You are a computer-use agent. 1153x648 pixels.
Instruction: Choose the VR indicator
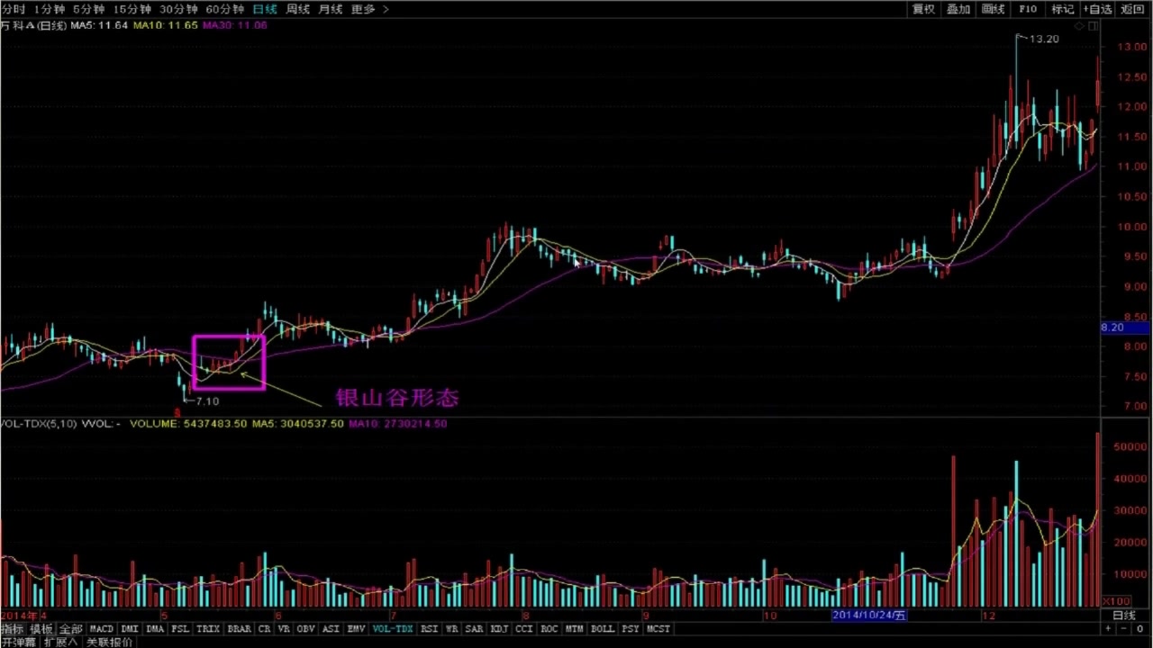pyautogui.click(x=284, y=629)
